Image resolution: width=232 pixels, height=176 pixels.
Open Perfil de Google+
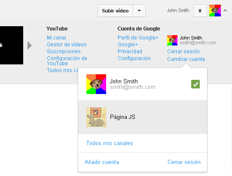pos(138,38)
